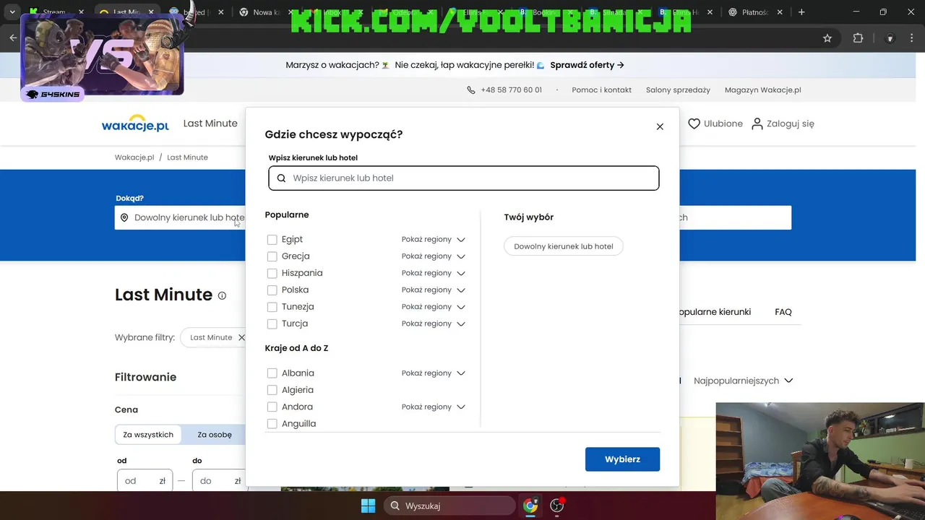Select the Za wszystkich price option
The width and height of the screenshot is (925, 520).
pyautogui.click(x=148, y=435)
